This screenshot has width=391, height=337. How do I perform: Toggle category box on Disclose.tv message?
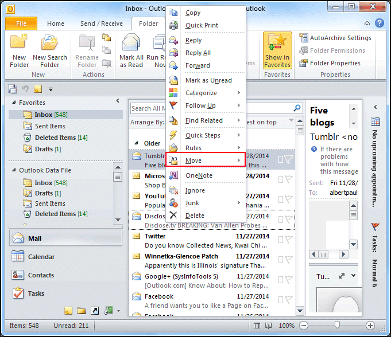click(x=281, y=220)
